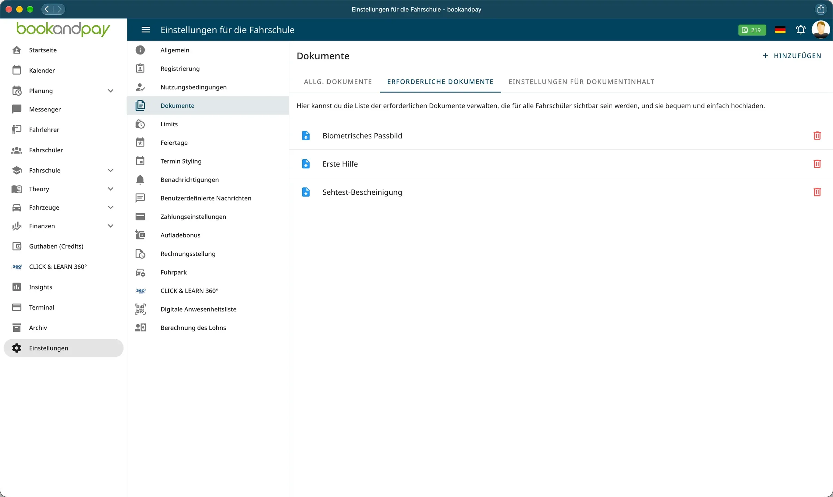The height and width of the screenshot is (497, 833).
Task: Open the Benachrichtigungen settings
Action: (208, 180)
